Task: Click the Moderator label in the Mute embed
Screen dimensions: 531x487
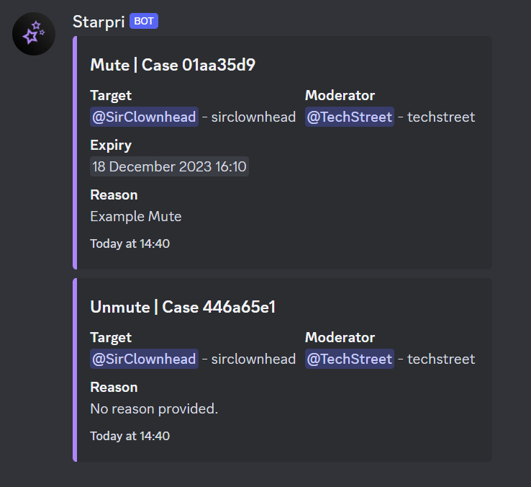Action: (x=340, y=95)
